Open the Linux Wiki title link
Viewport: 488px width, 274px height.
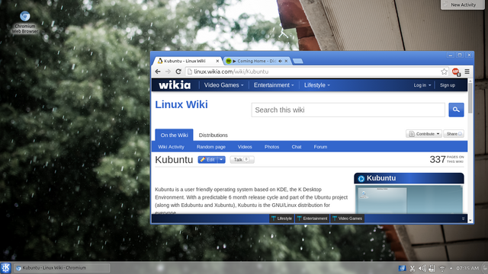(181, 104)
